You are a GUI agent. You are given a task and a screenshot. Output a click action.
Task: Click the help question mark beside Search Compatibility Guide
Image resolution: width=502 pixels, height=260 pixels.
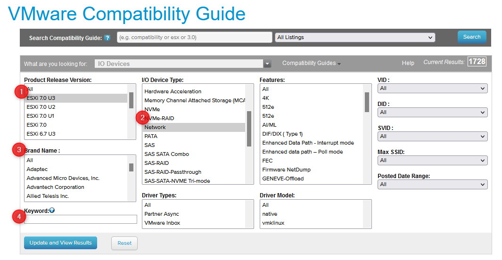tap(107, 38)
